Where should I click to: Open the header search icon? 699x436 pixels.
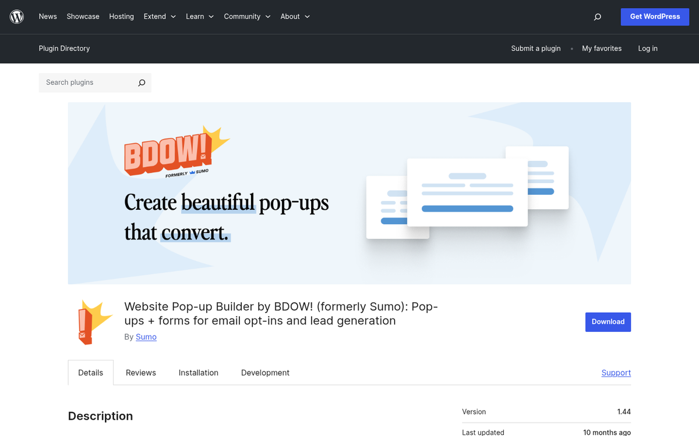click(597, 16)
